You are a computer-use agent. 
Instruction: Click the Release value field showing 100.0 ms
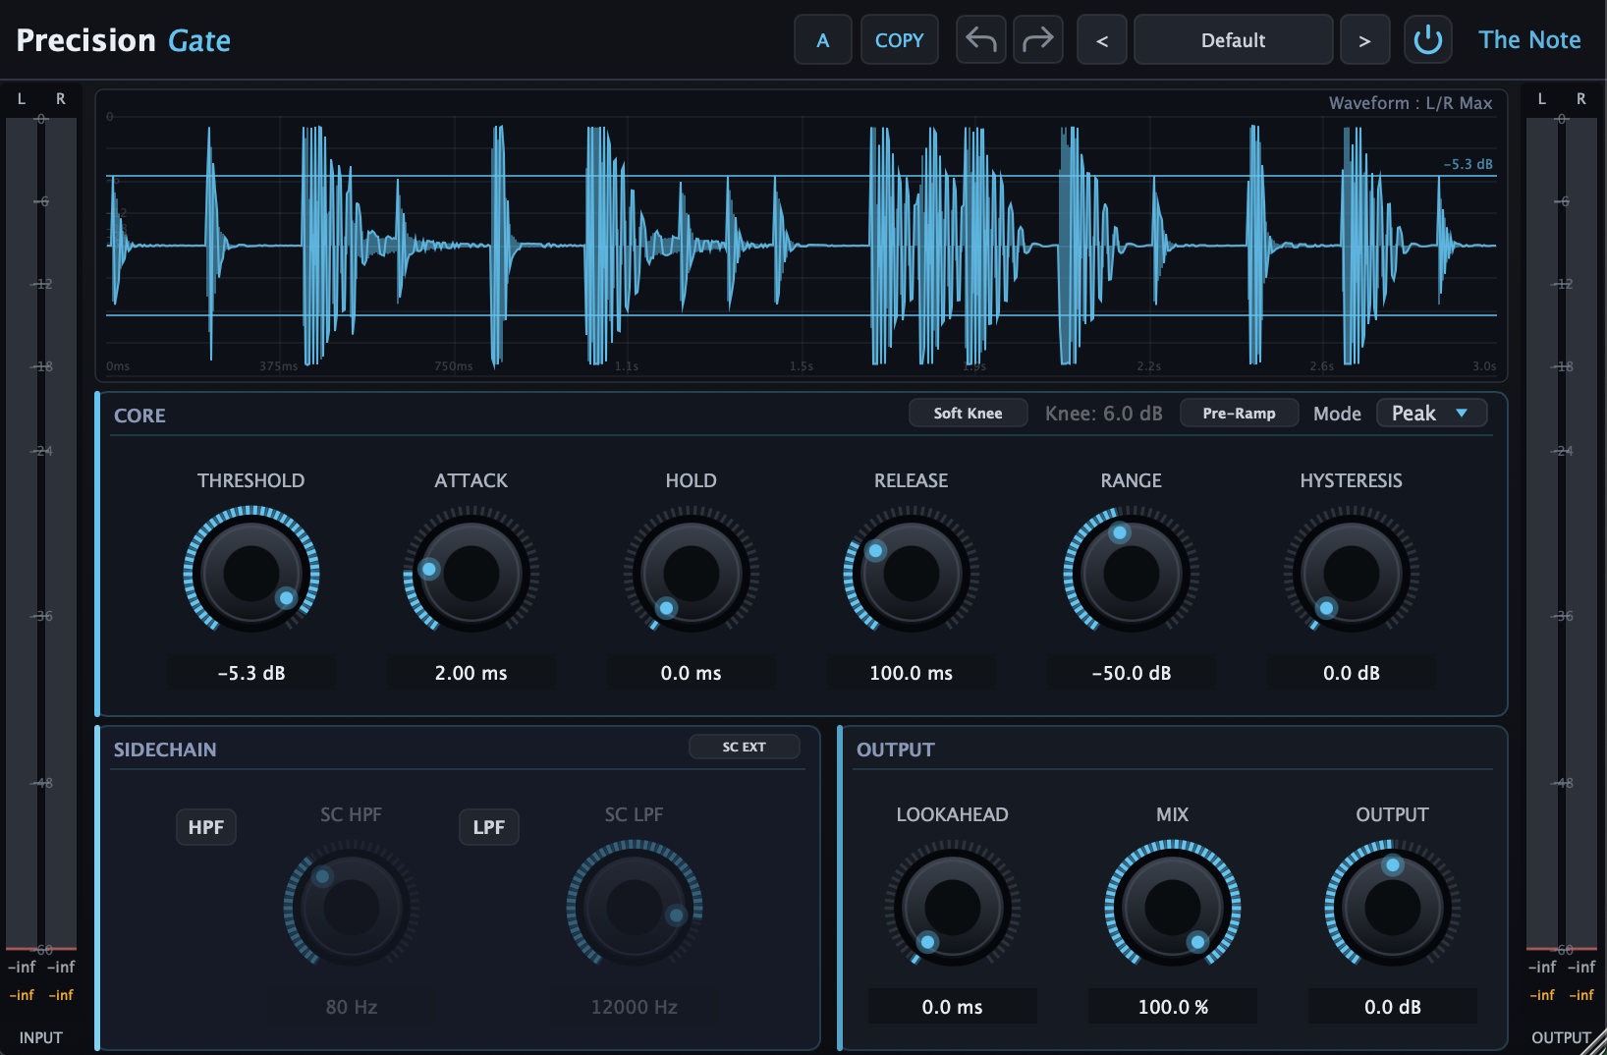pos(911,673)
